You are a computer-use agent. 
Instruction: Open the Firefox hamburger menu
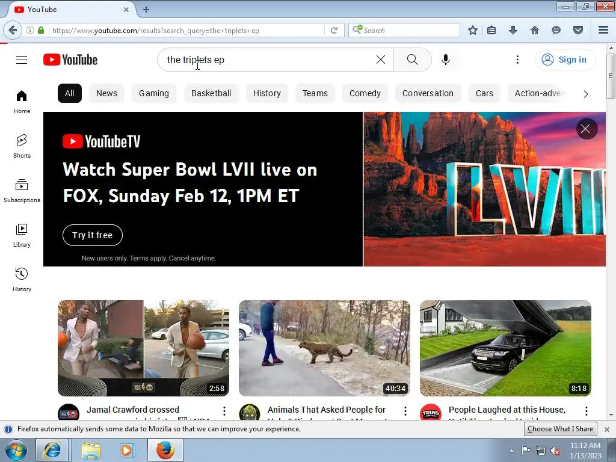(x=603, y=30)
